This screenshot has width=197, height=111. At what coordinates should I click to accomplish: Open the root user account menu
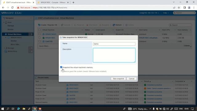click(149, 13)
